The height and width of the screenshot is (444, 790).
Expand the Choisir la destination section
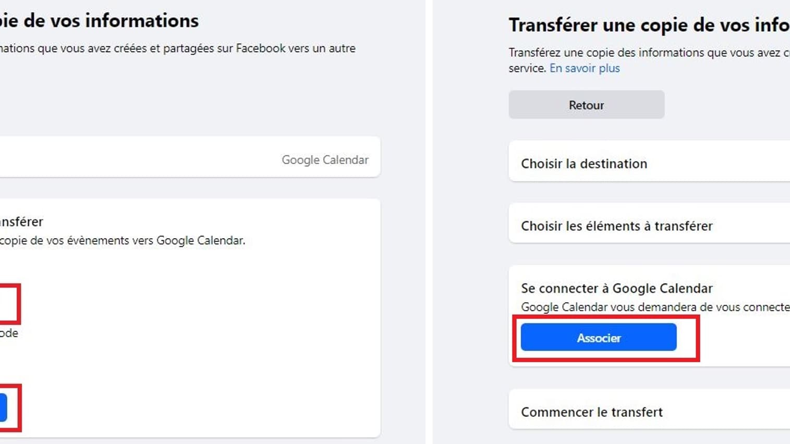(649, 163)
